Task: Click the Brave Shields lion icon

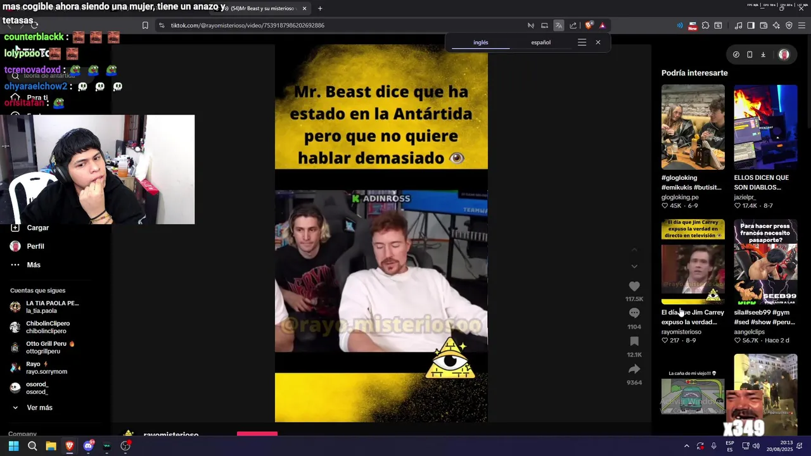Action: click(x=589, y=25)
